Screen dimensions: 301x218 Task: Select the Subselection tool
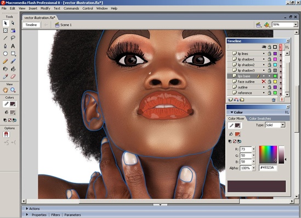click(x=13, y=23)
